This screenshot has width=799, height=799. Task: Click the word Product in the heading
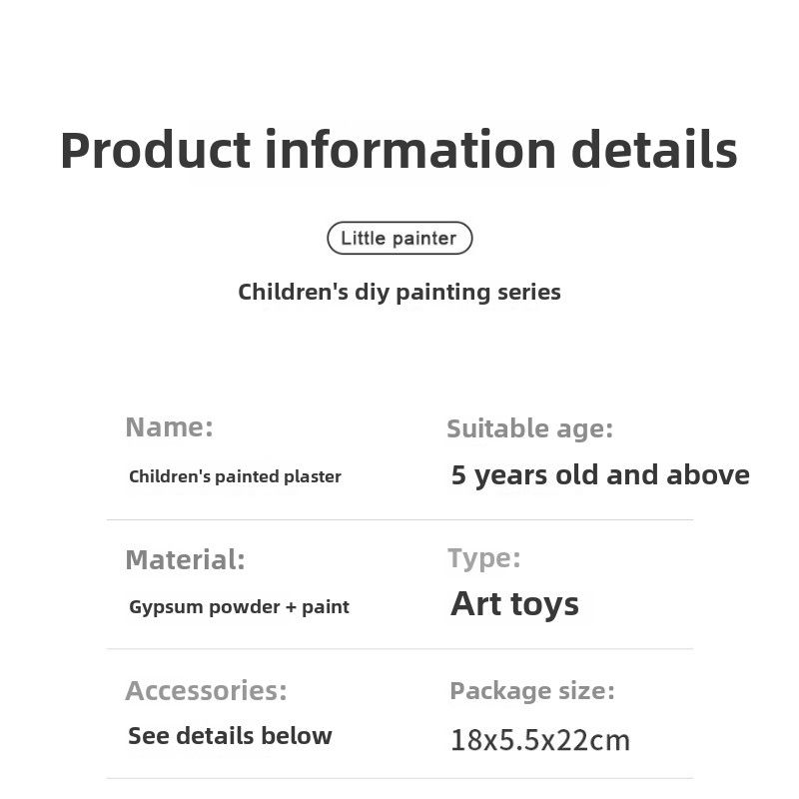point(155,151)
